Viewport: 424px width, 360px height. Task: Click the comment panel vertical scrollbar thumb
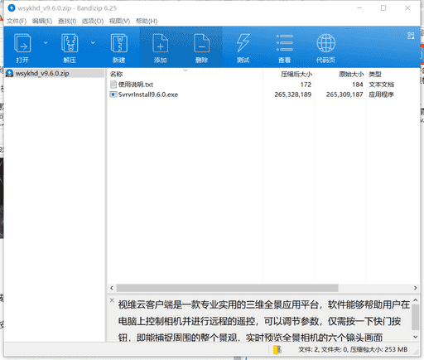(416, 318)
